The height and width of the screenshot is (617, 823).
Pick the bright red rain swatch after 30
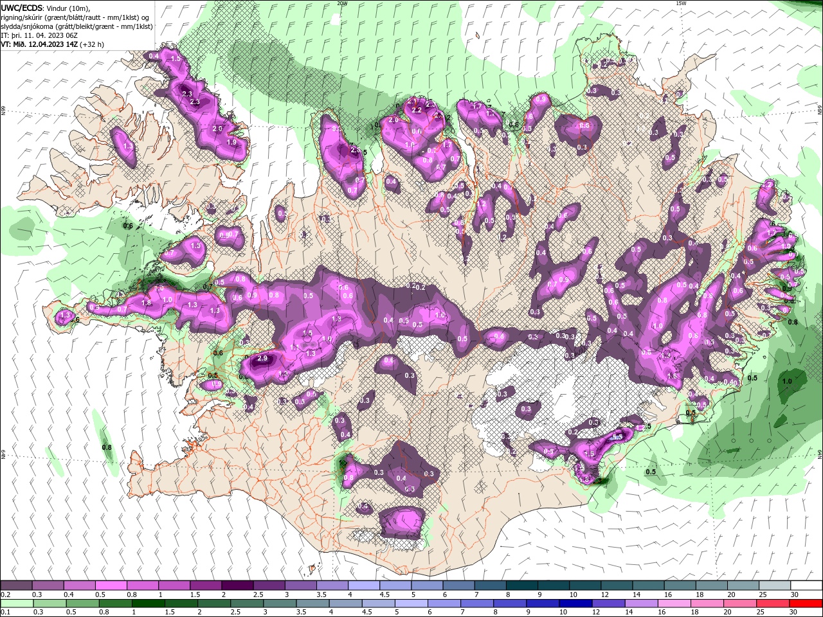tap(805, 604)
